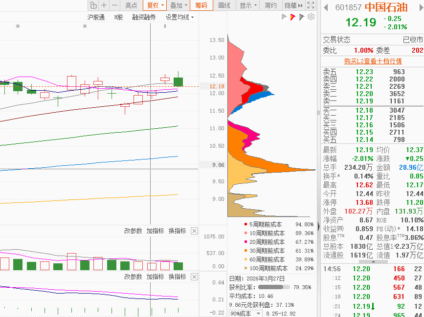This screenshot has height=317, width=424.
Task: Toggle 简约 simple mode
Action: [270, 5]
